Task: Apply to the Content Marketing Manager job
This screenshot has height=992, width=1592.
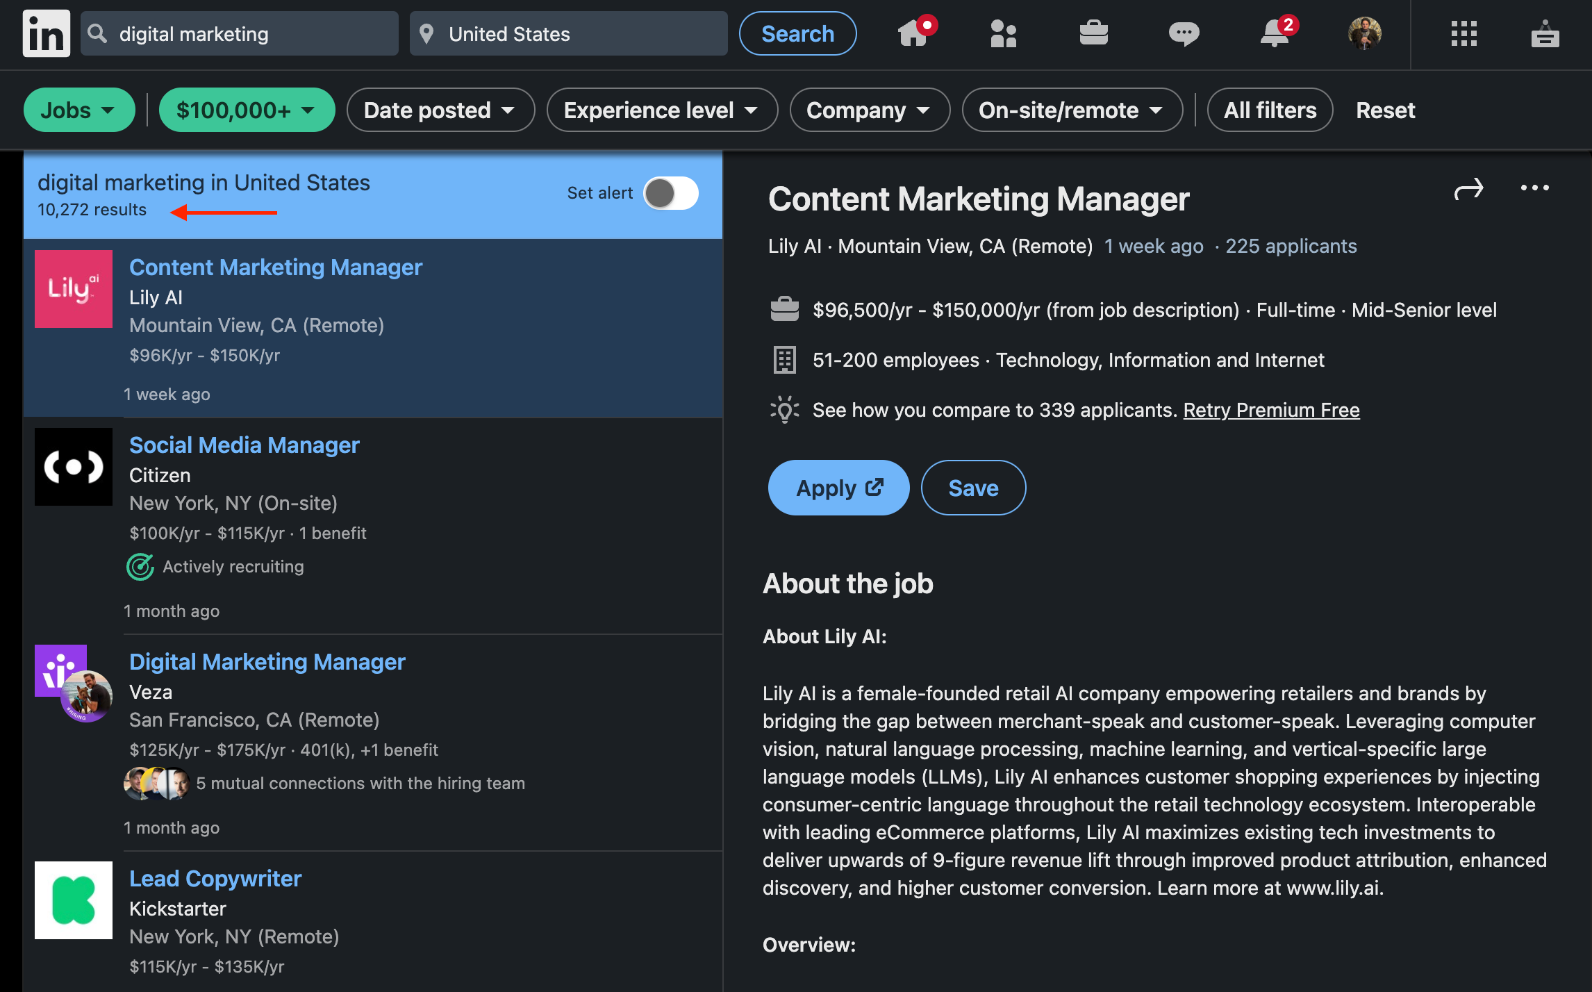Action: [838, 488]
